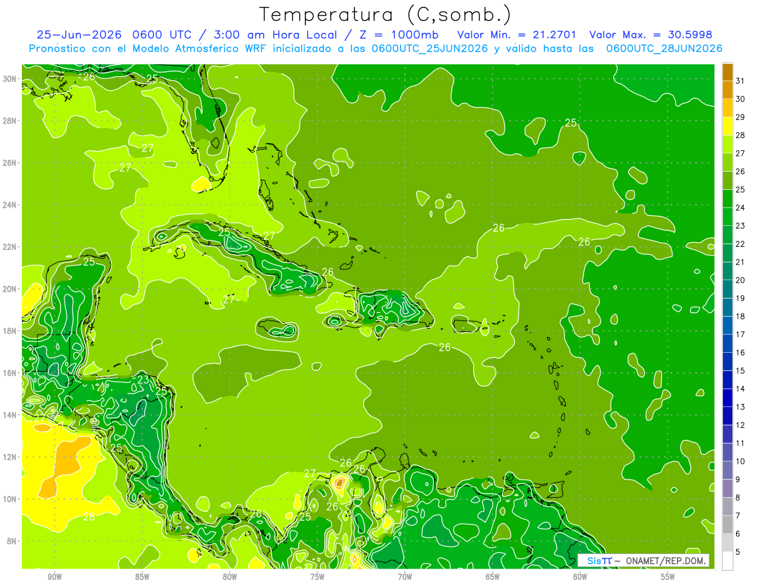Viewport: 757px width, 585px height.
Task: Click the 55W longitude axis label
Action: (x=668, y=577)
